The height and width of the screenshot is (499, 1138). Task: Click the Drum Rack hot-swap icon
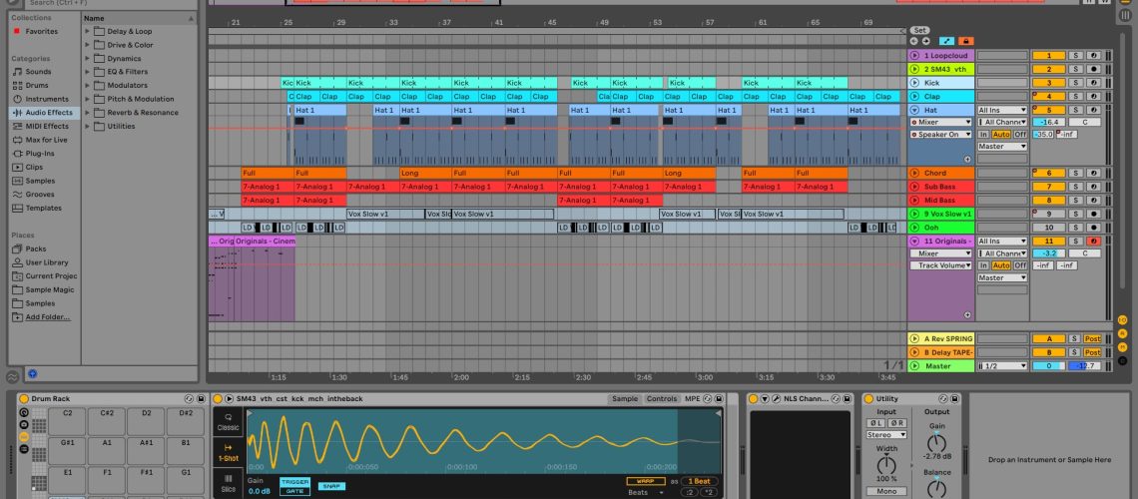[x=189, y=399]
